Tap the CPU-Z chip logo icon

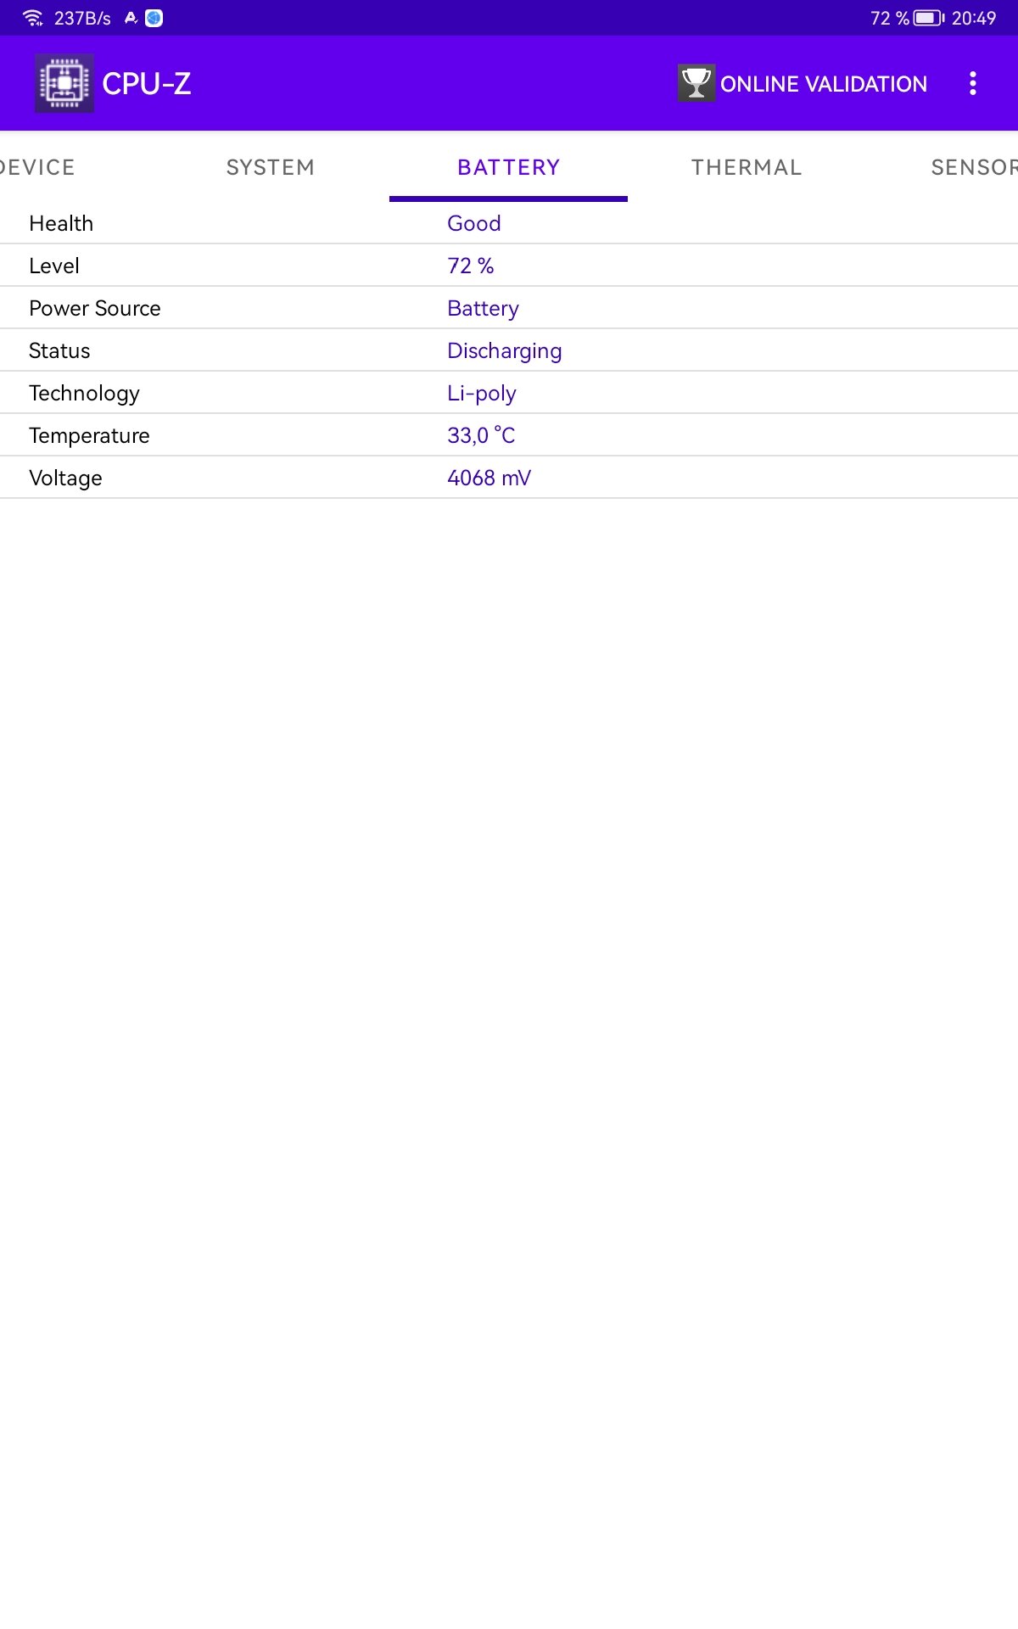[64, 83]
